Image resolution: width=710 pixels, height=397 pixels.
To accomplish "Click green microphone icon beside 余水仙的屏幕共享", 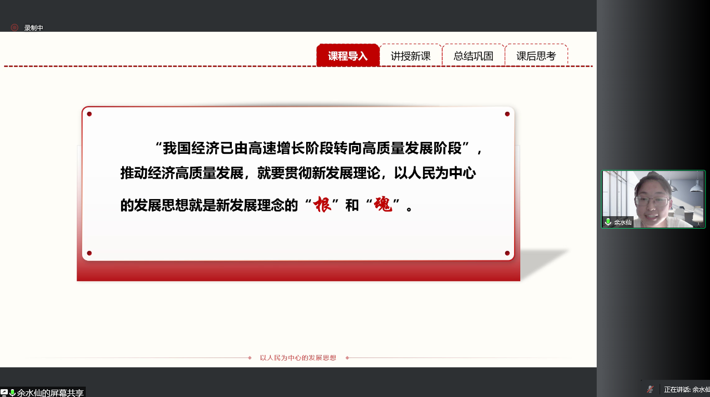I will 12,392.
